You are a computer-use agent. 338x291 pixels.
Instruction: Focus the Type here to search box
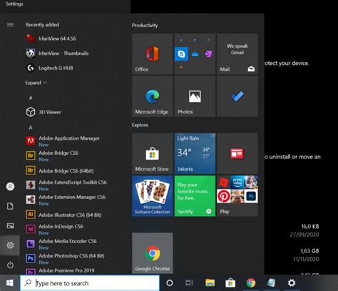coord(90,283)
